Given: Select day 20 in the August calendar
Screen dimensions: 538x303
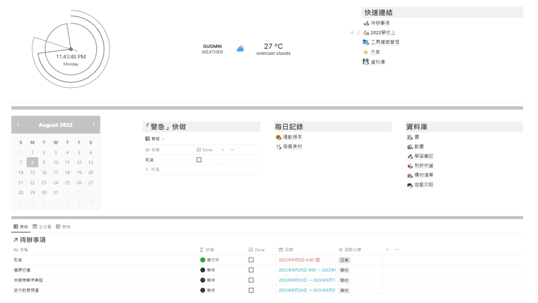Looking at the screenshot, I should 90,172.
